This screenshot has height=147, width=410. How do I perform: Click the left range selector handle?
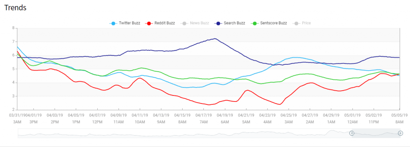(x=352, y=133)
